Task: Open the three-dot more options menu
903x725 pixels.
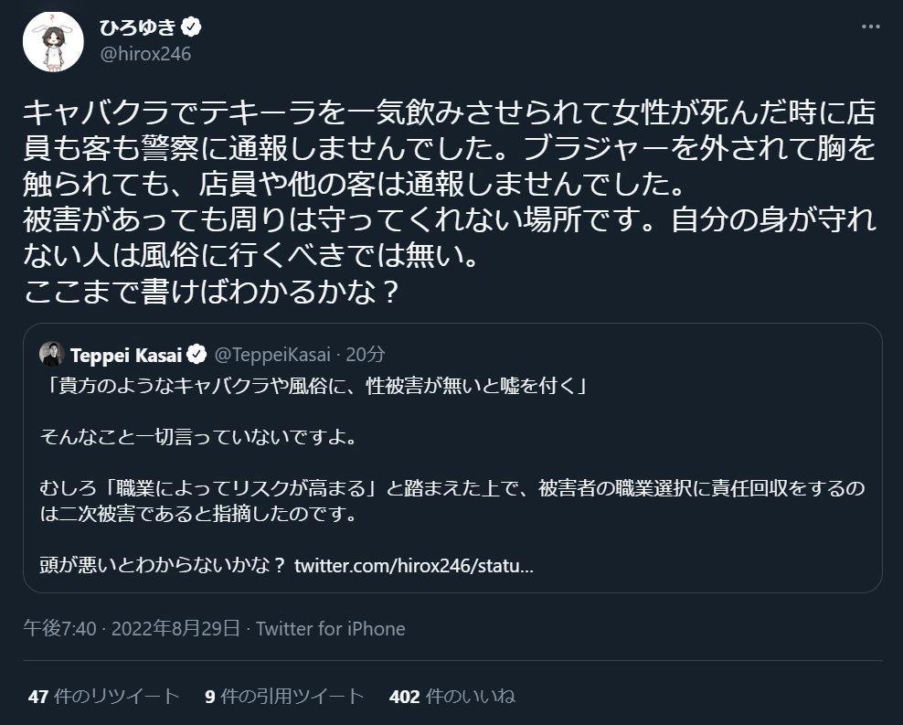Action: tap(870, 28)
